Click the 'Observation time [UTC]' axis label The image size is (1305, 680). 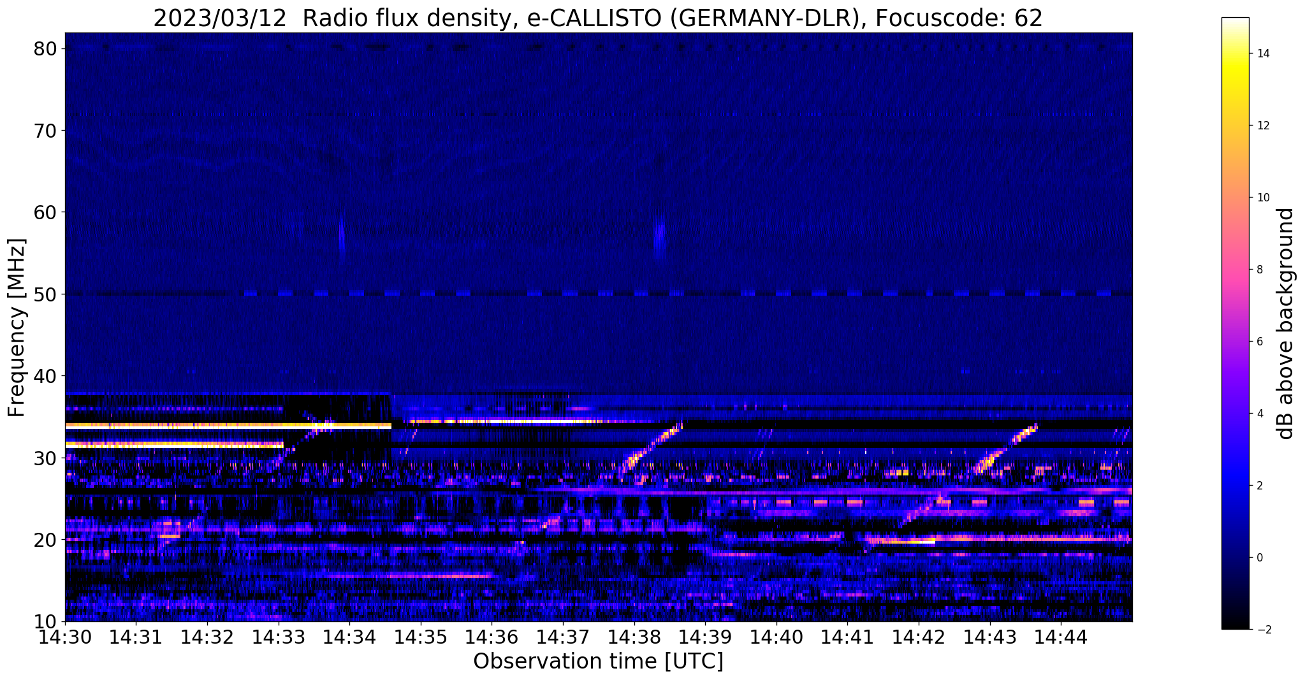click(598, 661)
